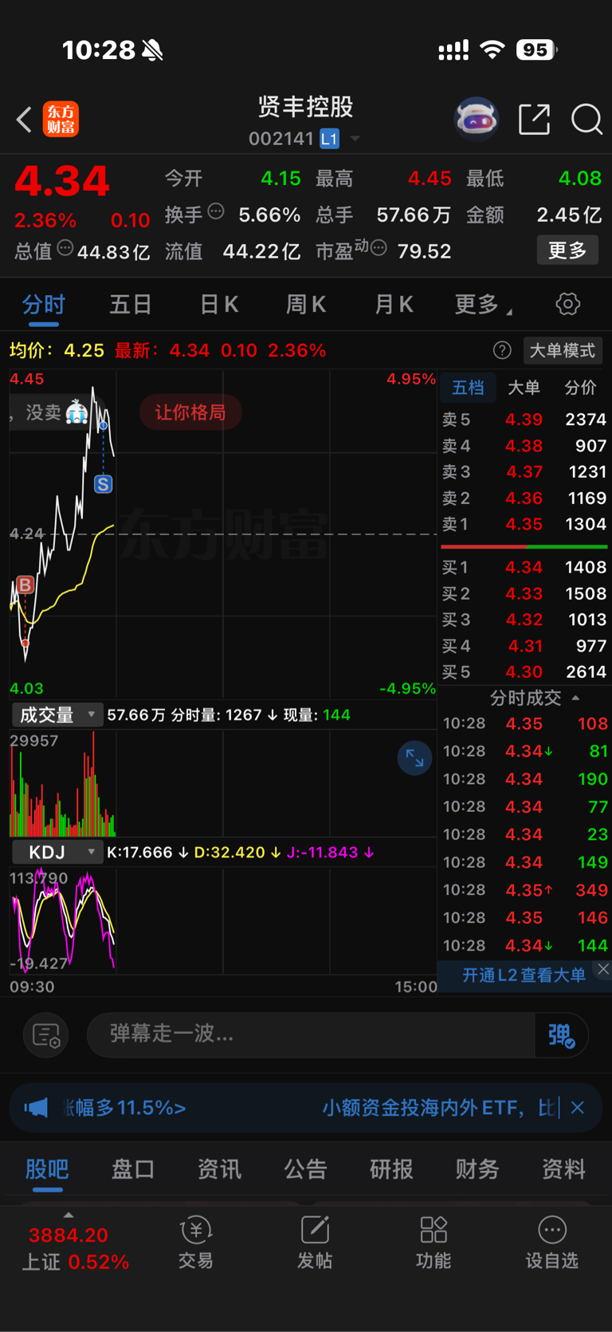Tap the megaphone announcement icon

tap(36, 1107)
